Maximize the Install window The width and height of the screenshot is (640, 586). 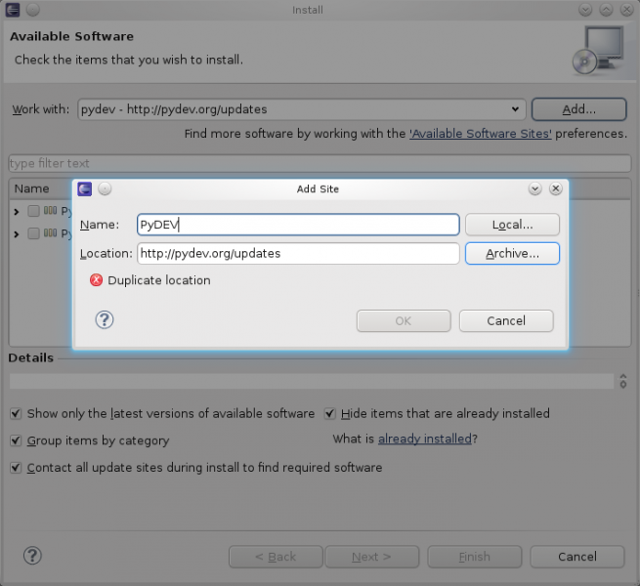coord(606,10)
